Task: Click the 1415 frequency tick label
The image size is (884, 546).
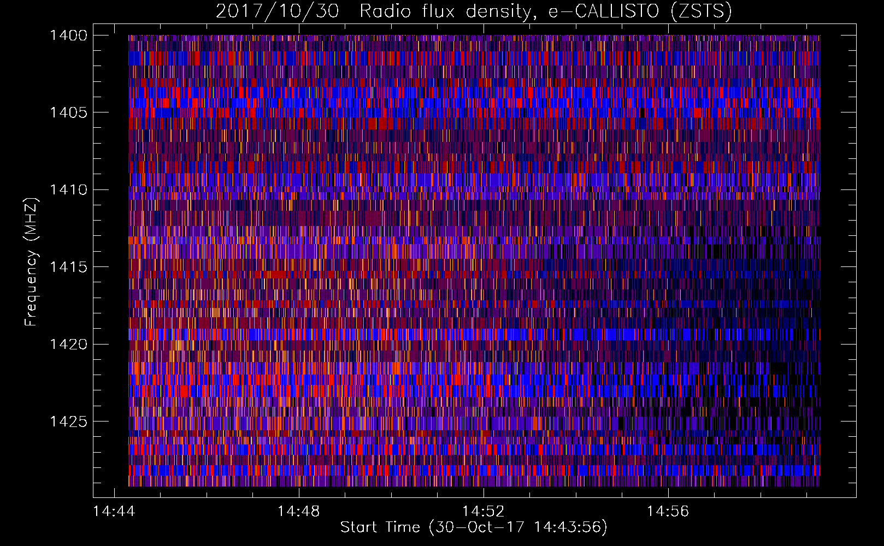Action: pos(68,267)
